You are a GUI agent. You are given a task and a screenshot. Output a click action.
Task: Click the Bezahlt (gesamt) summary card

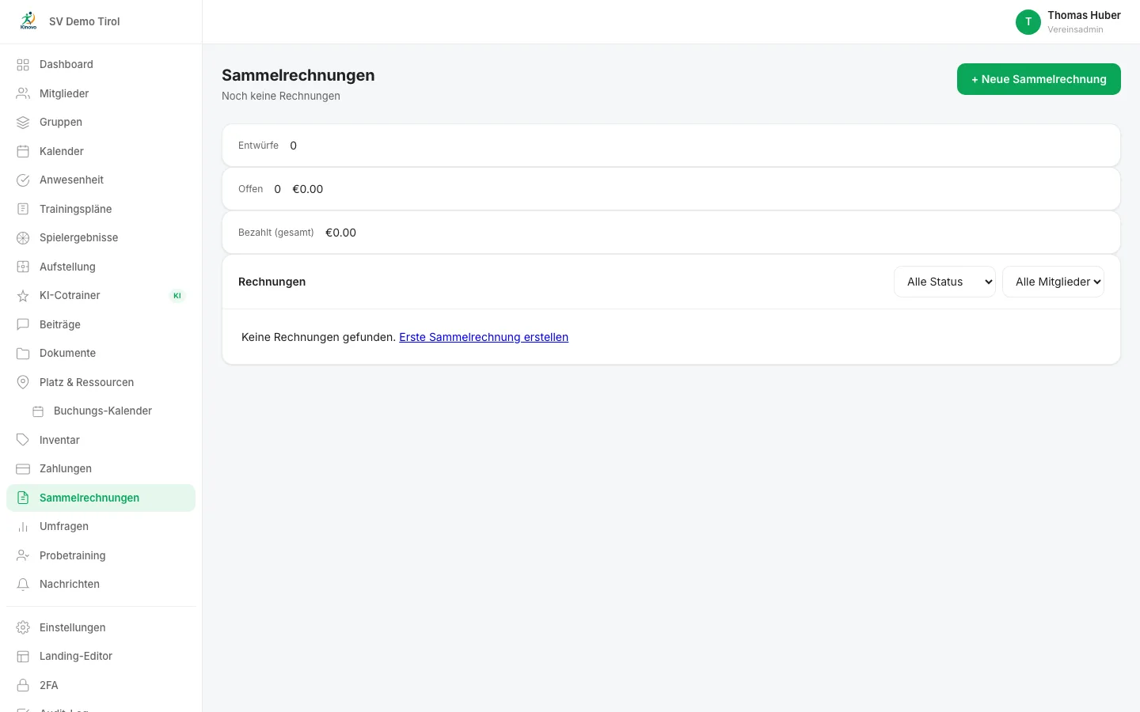(671, 233)
